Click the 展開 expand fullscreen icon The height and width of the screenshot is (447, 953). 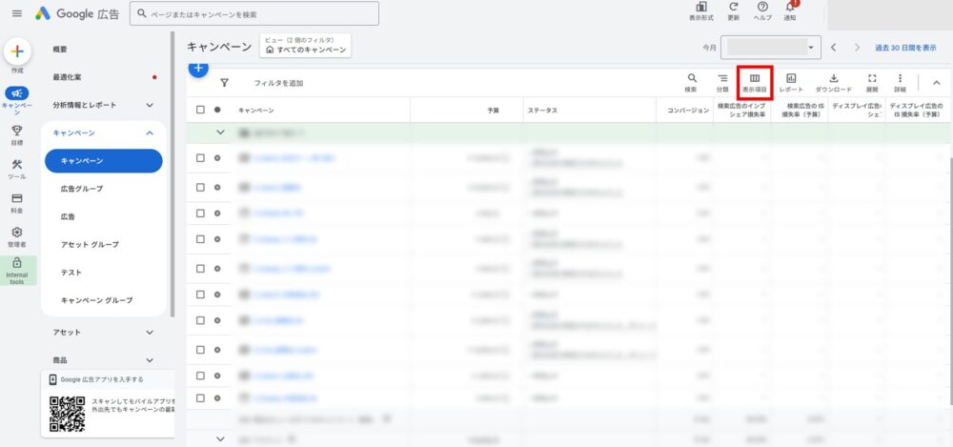point(871,82)
